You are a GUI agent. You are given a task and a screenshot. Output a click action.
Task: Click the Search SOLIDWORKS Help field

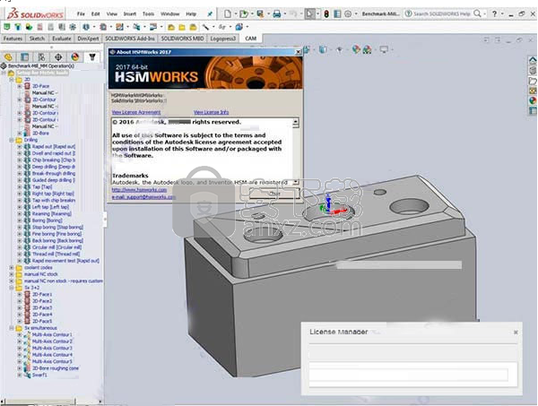coord(441,13)
